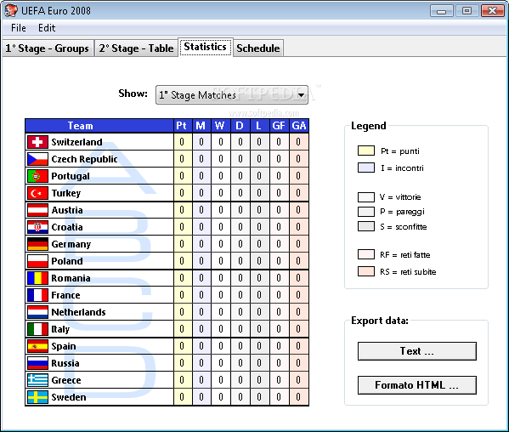Click the Pt value for Austria
Viewport: 509px width, 432px height.
pos(182,210)
